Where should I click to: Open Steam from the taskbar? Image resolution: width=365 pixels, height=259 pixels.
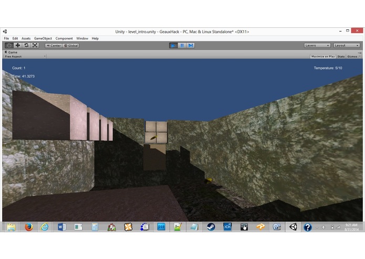(x=211, y=227)
